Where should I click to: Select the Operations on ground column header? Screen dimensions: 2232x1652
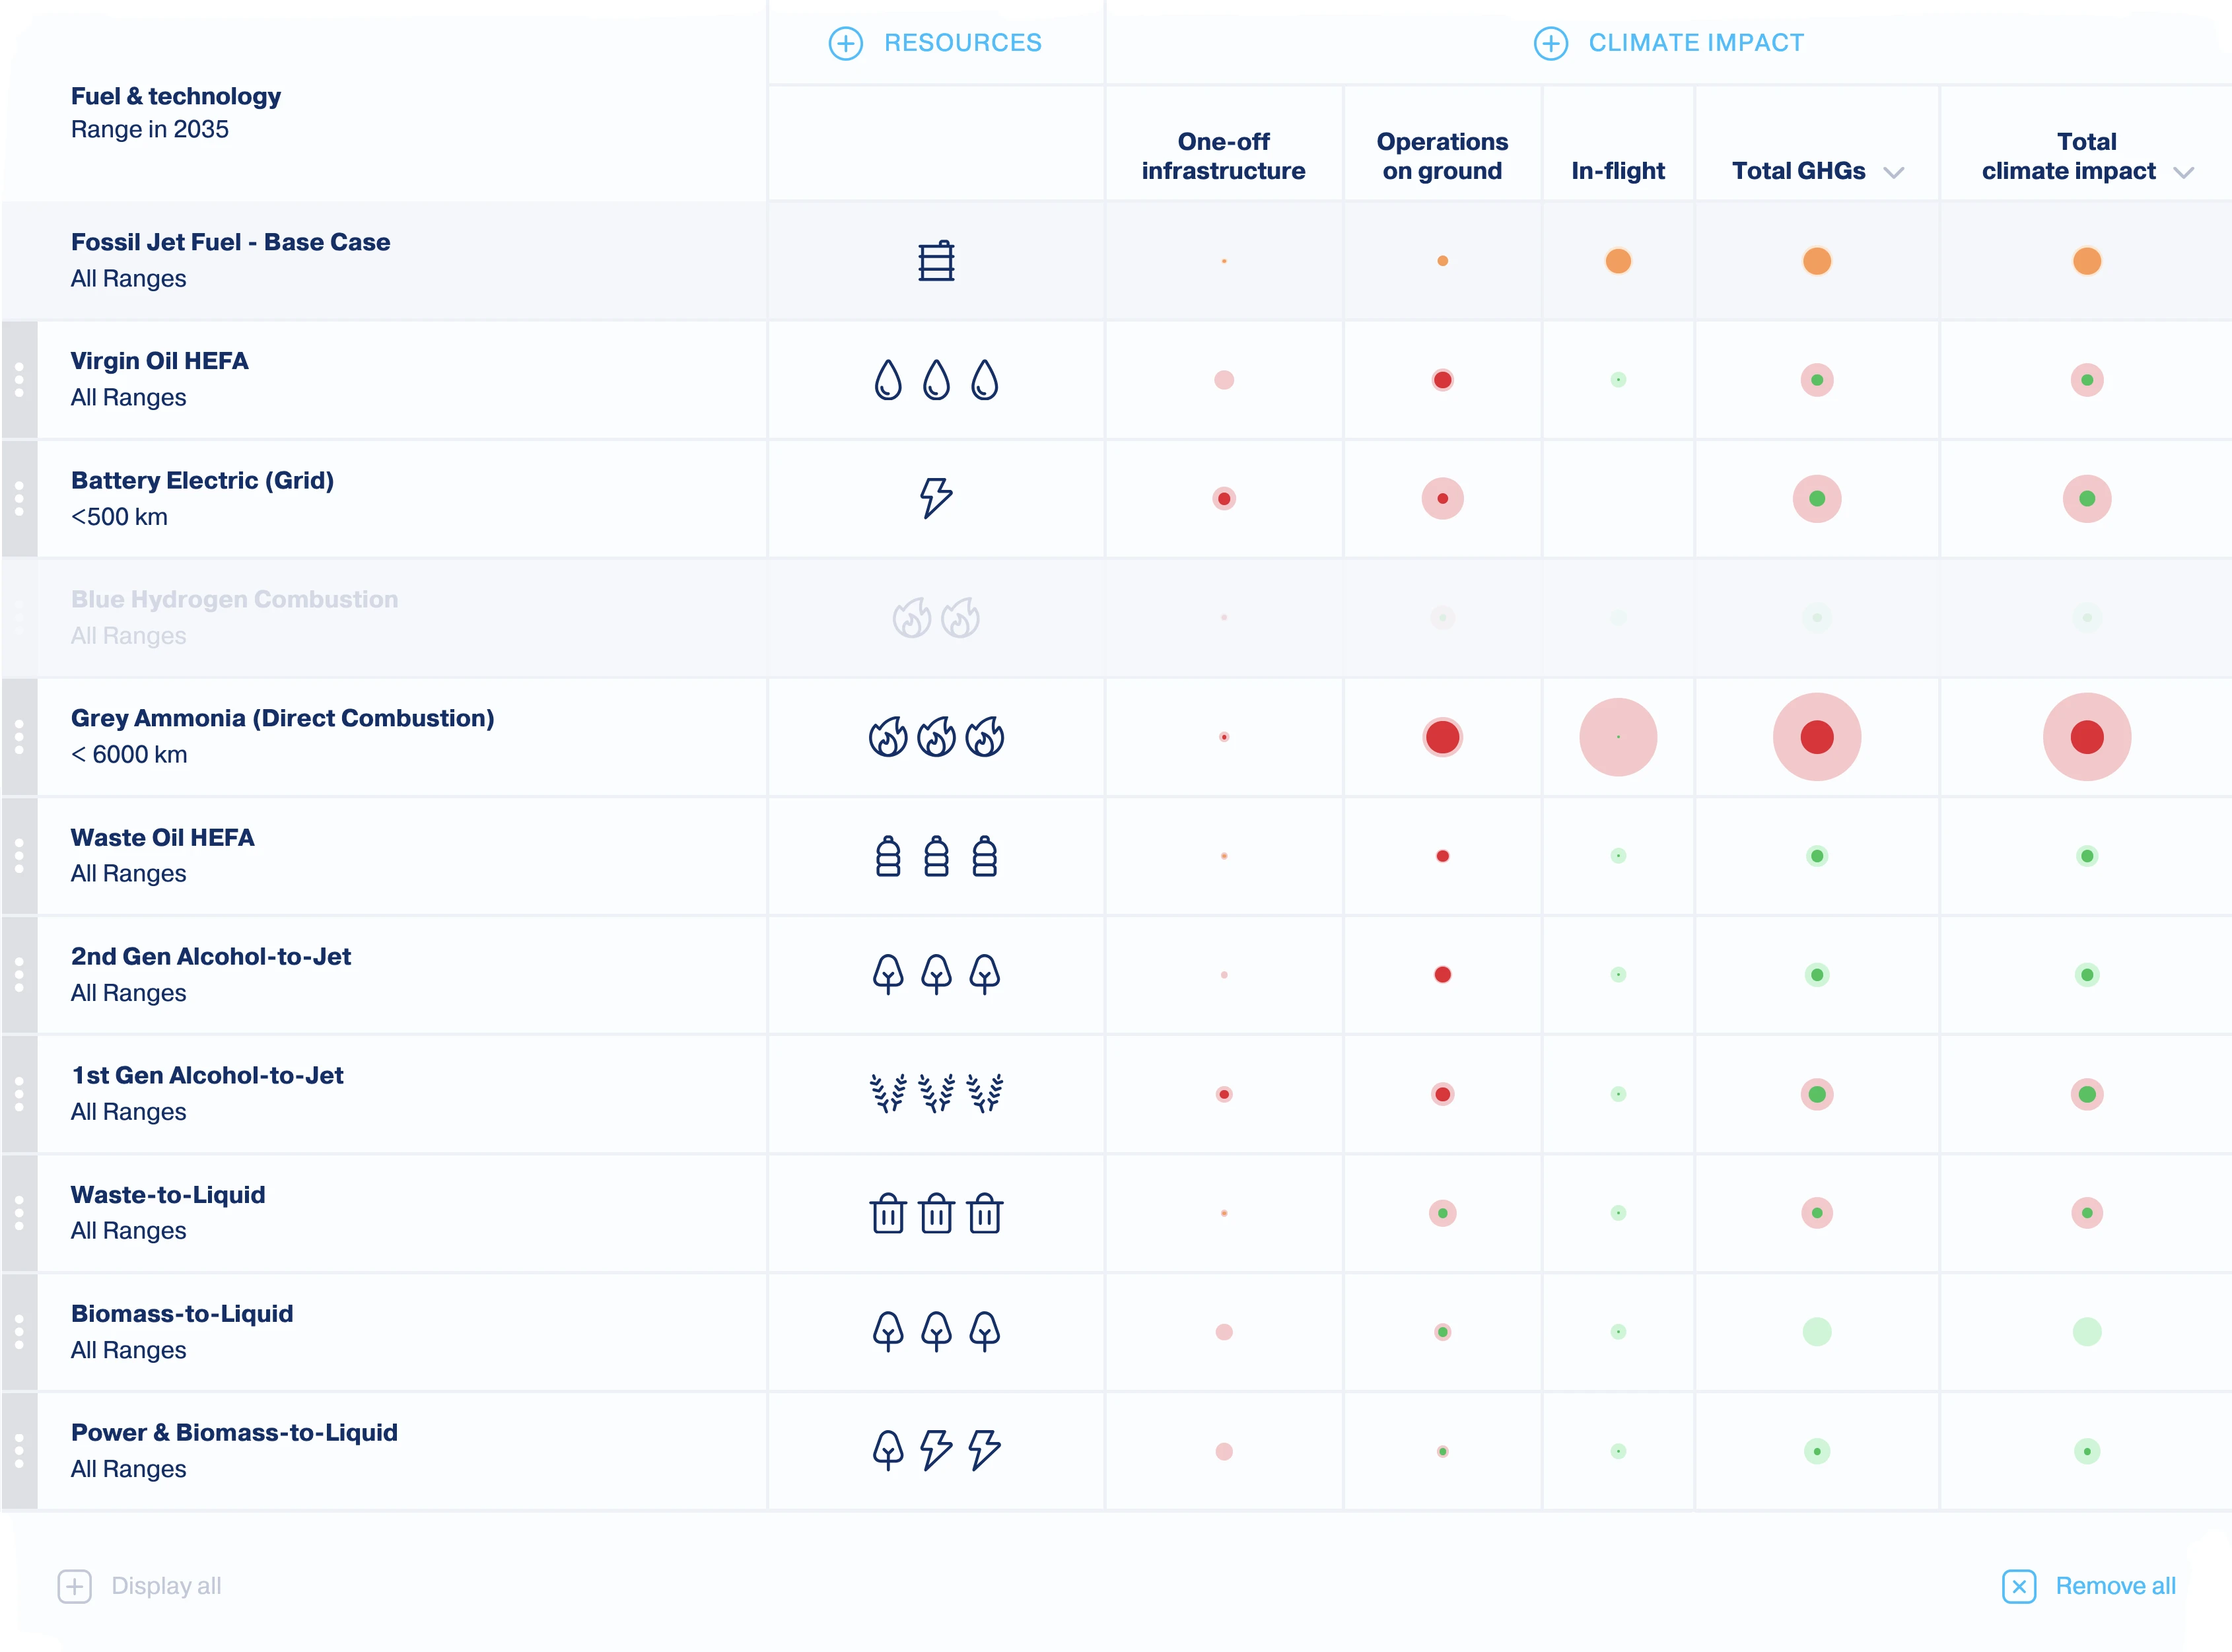pyautogui.click(x=1442, y=156)
